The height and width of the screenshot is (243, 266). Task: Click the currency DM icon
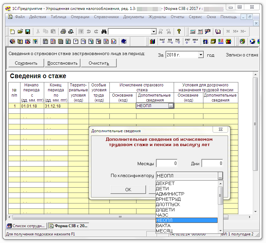(x=221, y=41)
